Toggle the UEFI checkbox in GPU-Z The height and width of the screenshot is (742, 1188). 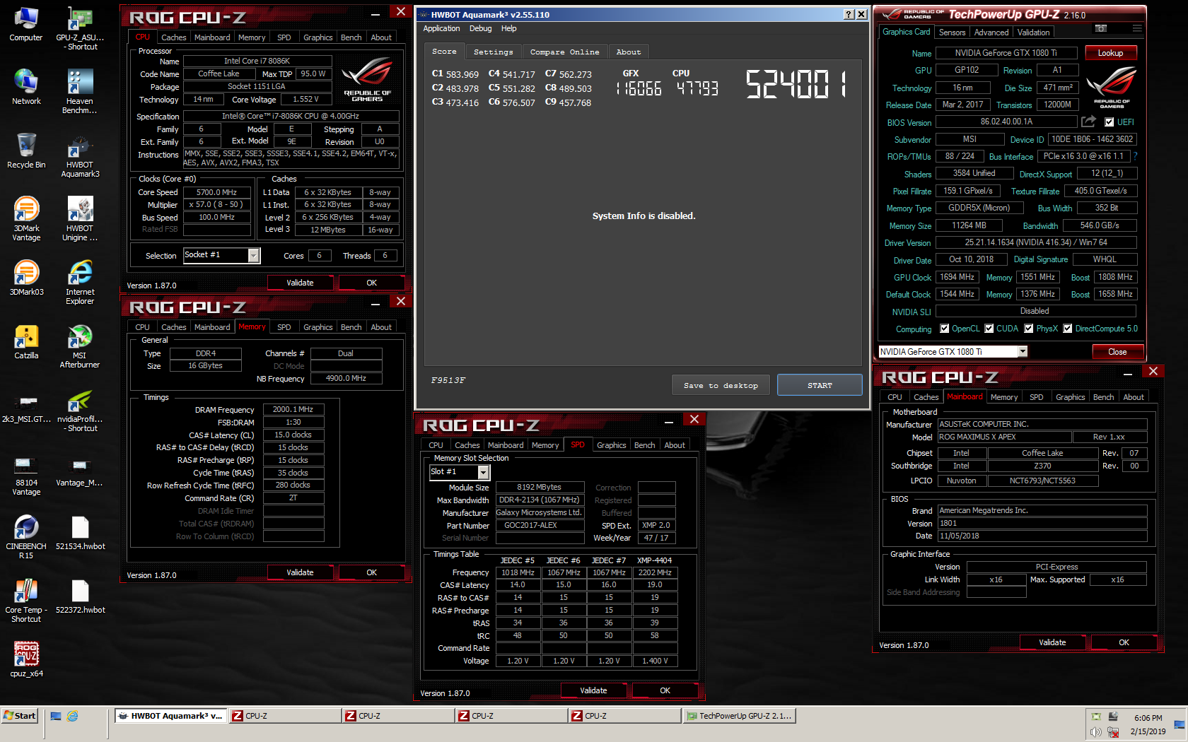pyautogui.click(x=1109, y=122)
